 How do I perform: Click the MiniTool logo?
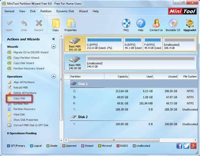[x=182, y=11]
